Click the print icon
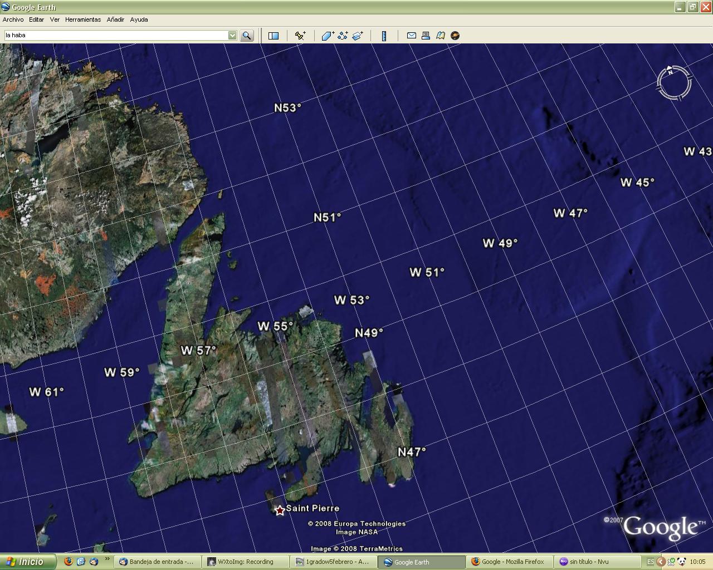The height and width of the screenshot is (570, 713). click(x=426, y=36)
